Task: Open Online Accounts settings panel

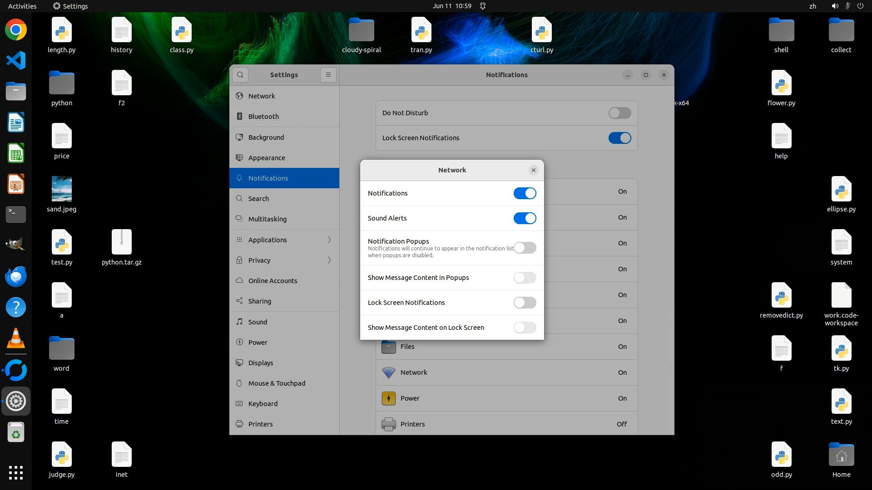Action: pyautogui.click(x=272, y=281)
